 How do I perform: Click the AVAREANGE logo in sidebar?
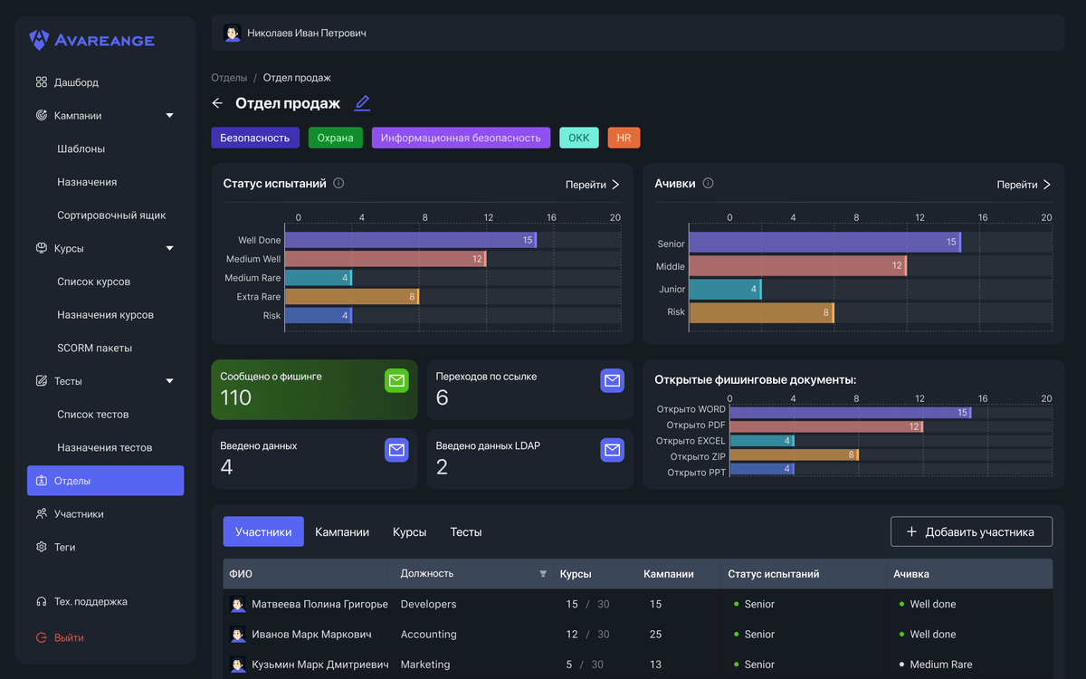(91, 40)
